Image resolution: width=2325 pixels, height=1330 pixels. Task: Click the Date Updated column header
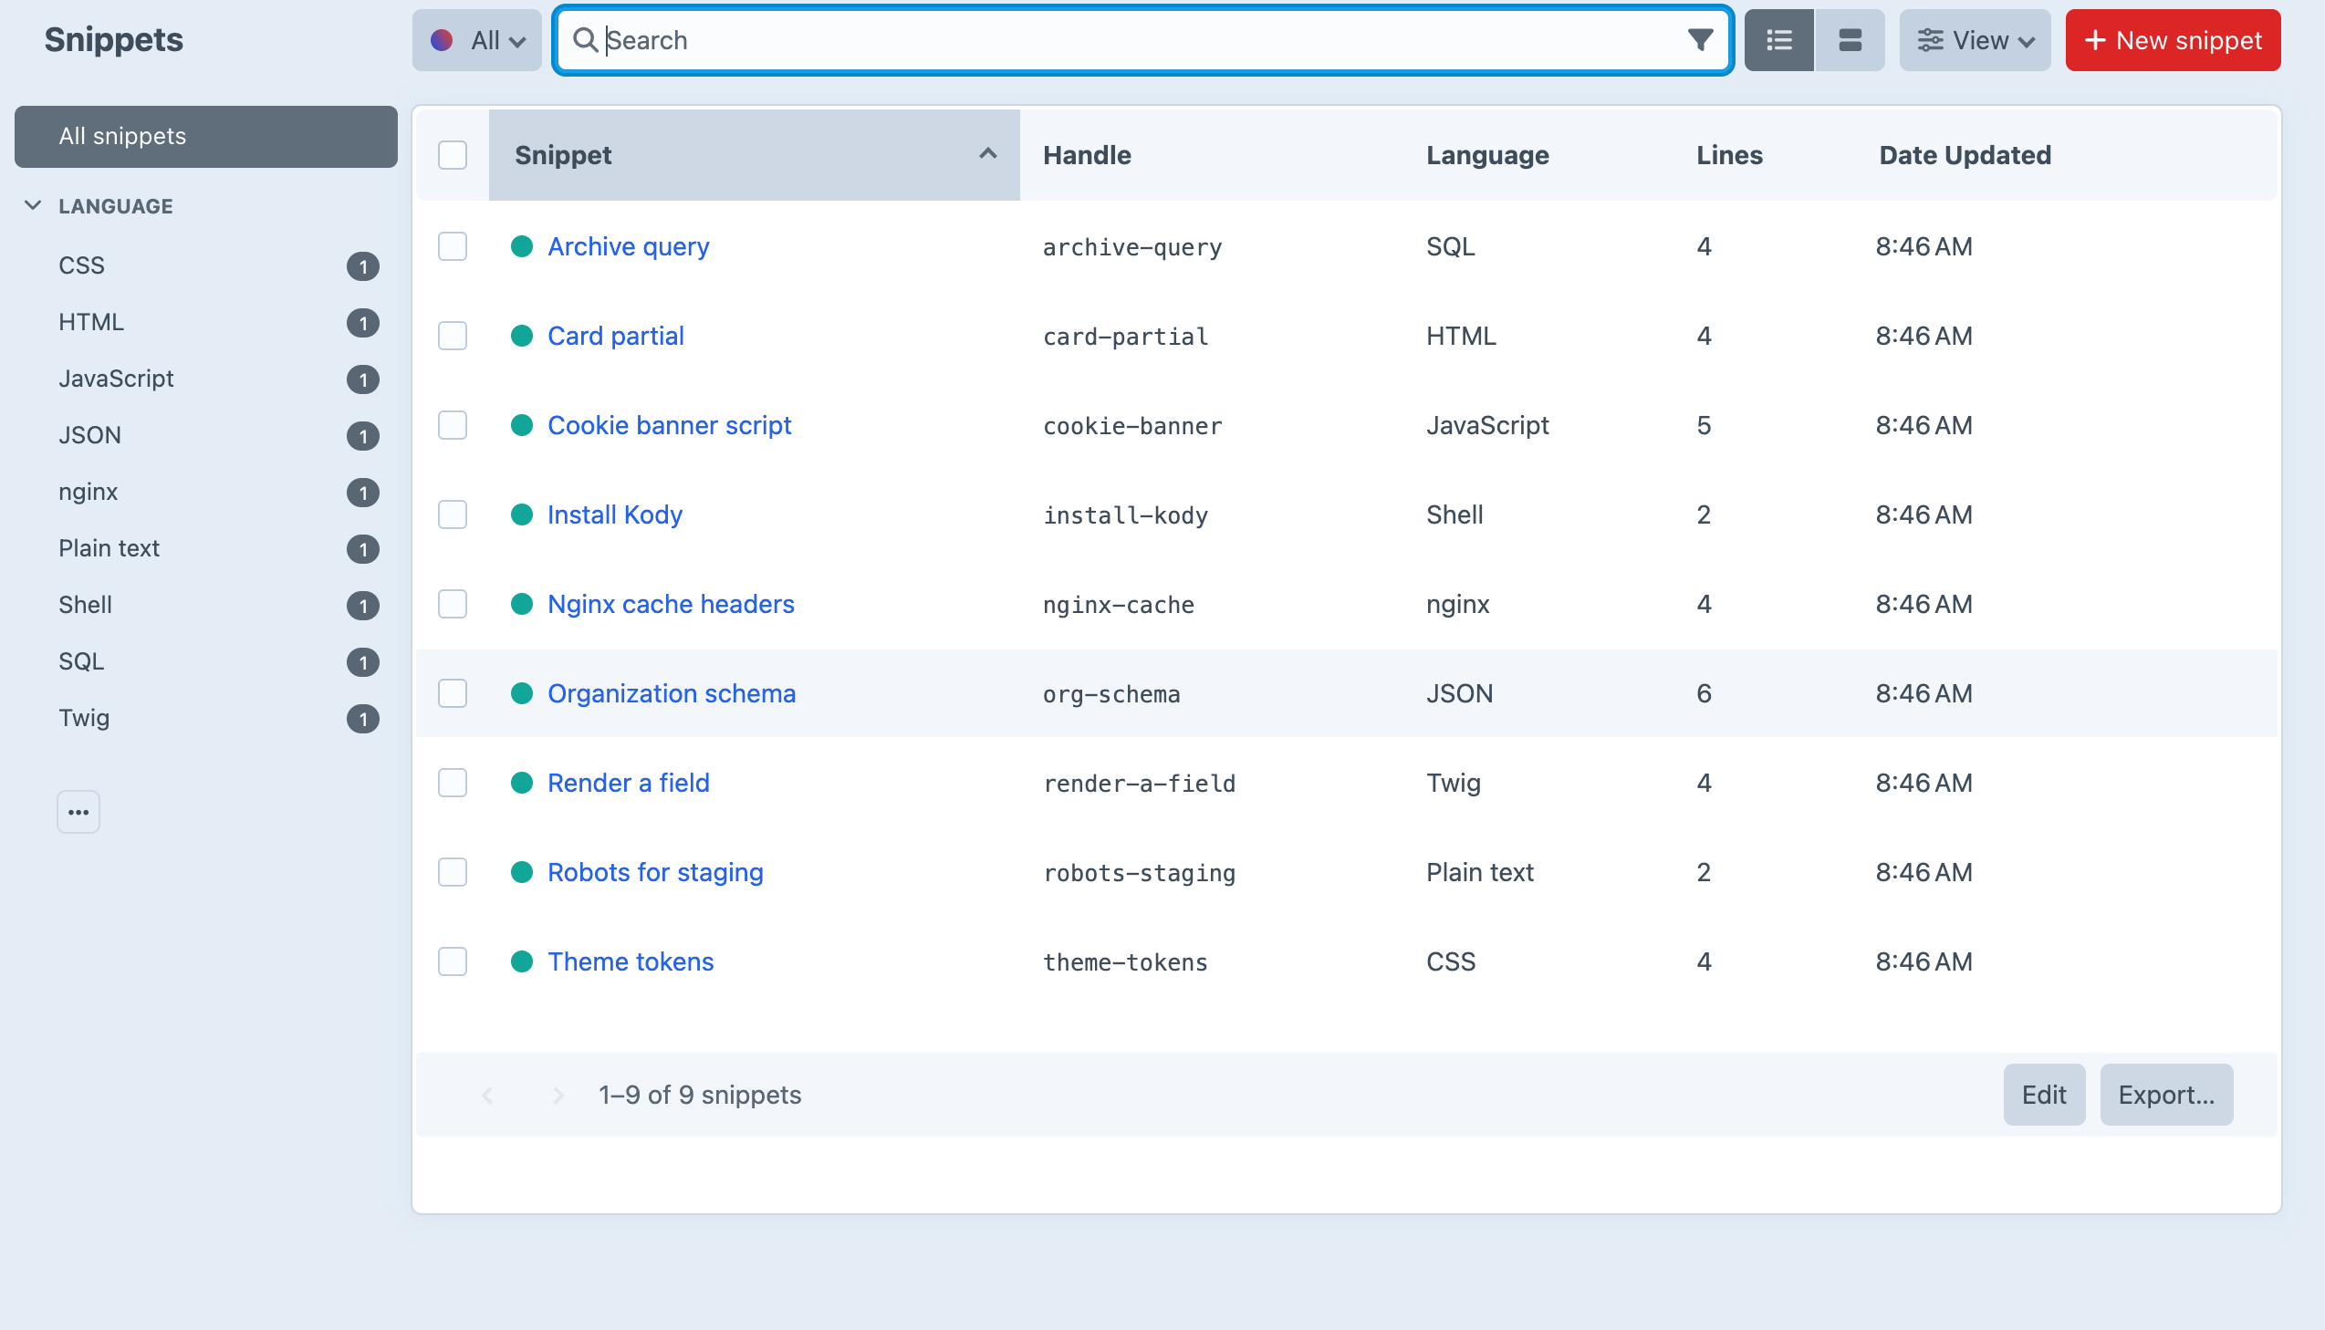[1965, 155]
